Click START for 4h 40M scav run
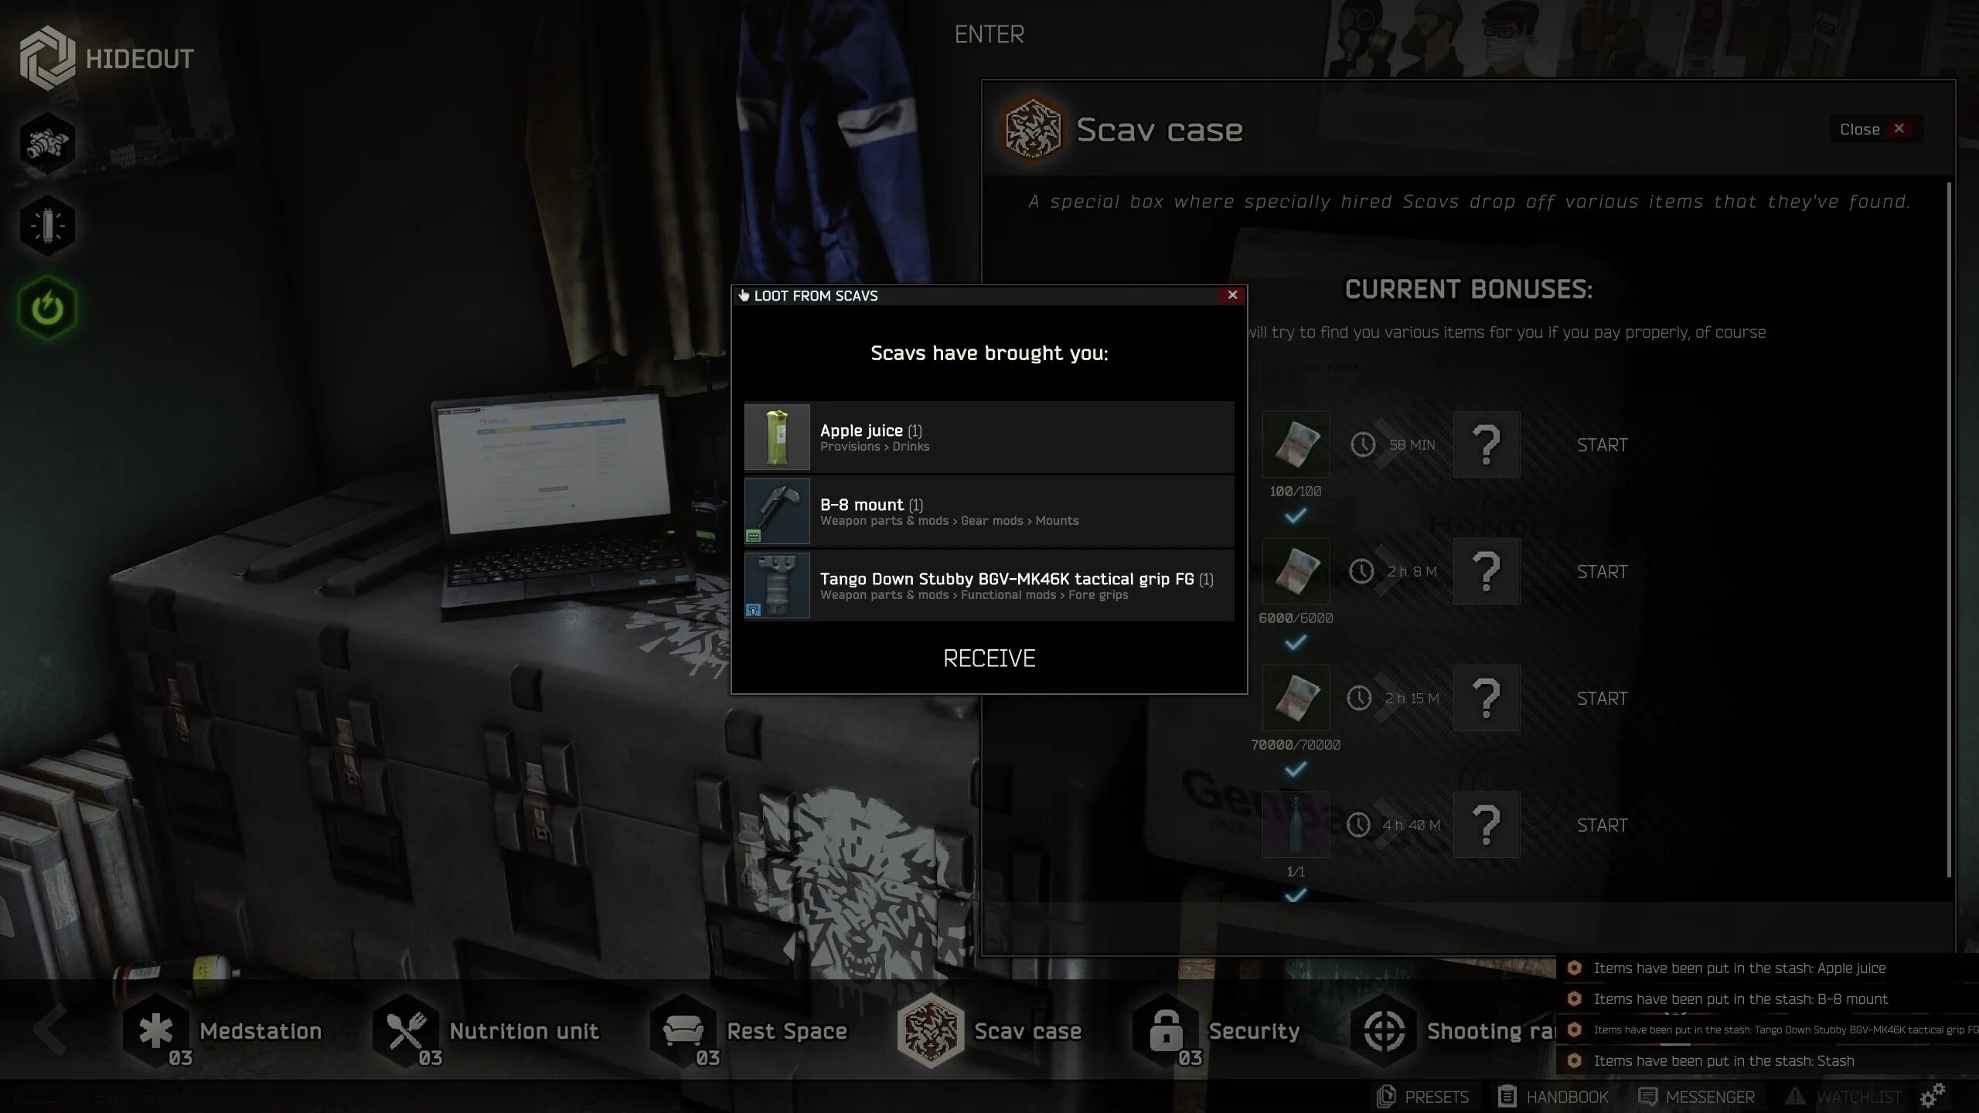The width and height of the screenshot is (1979, 1113). pyautogui.click(x=1603, y=825)
